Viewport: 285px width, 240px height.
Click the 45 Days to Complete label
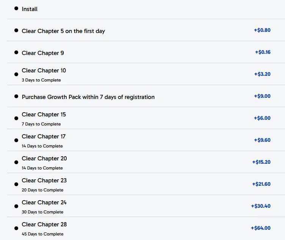tap(42, 234)
